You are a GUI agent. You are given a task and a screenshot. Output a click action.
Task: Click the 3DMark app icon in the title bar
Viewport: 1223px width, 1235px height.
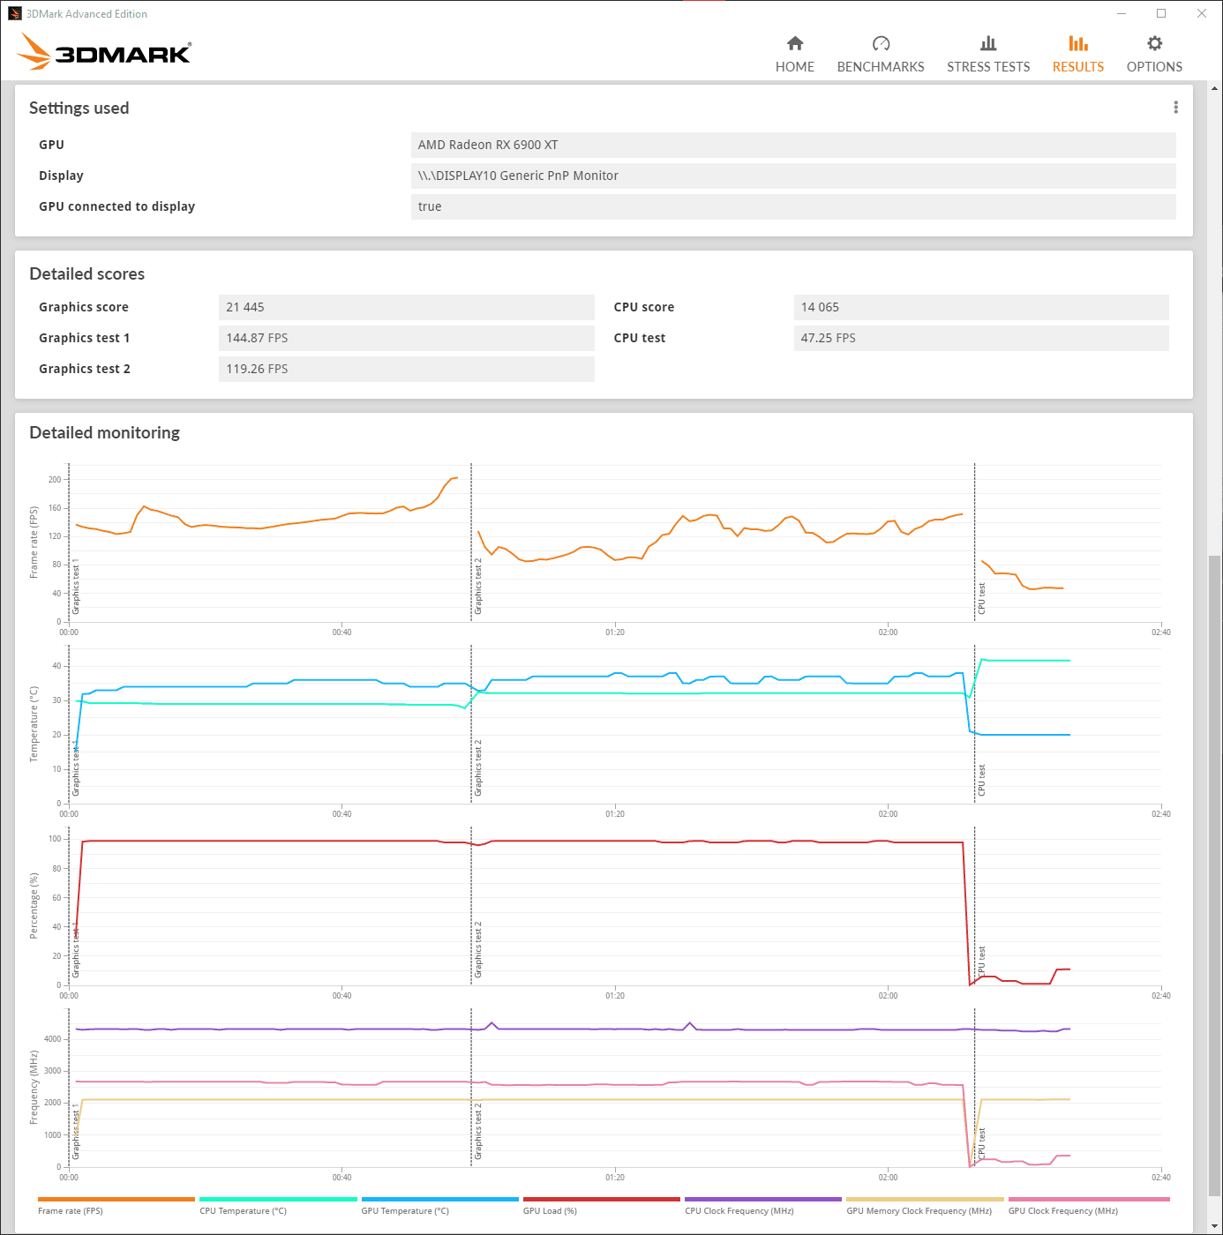14,13
